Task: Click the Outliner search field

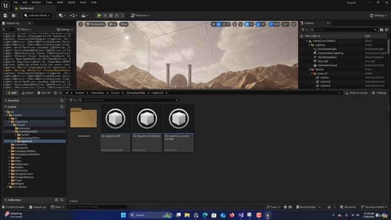Action: [343, 30]
